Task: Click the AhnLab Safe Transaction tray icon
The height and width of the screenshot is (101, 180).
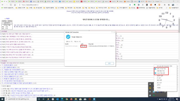Action: [x=154, y=92]
